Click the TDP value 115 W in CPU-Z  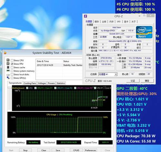coord(131,31)
